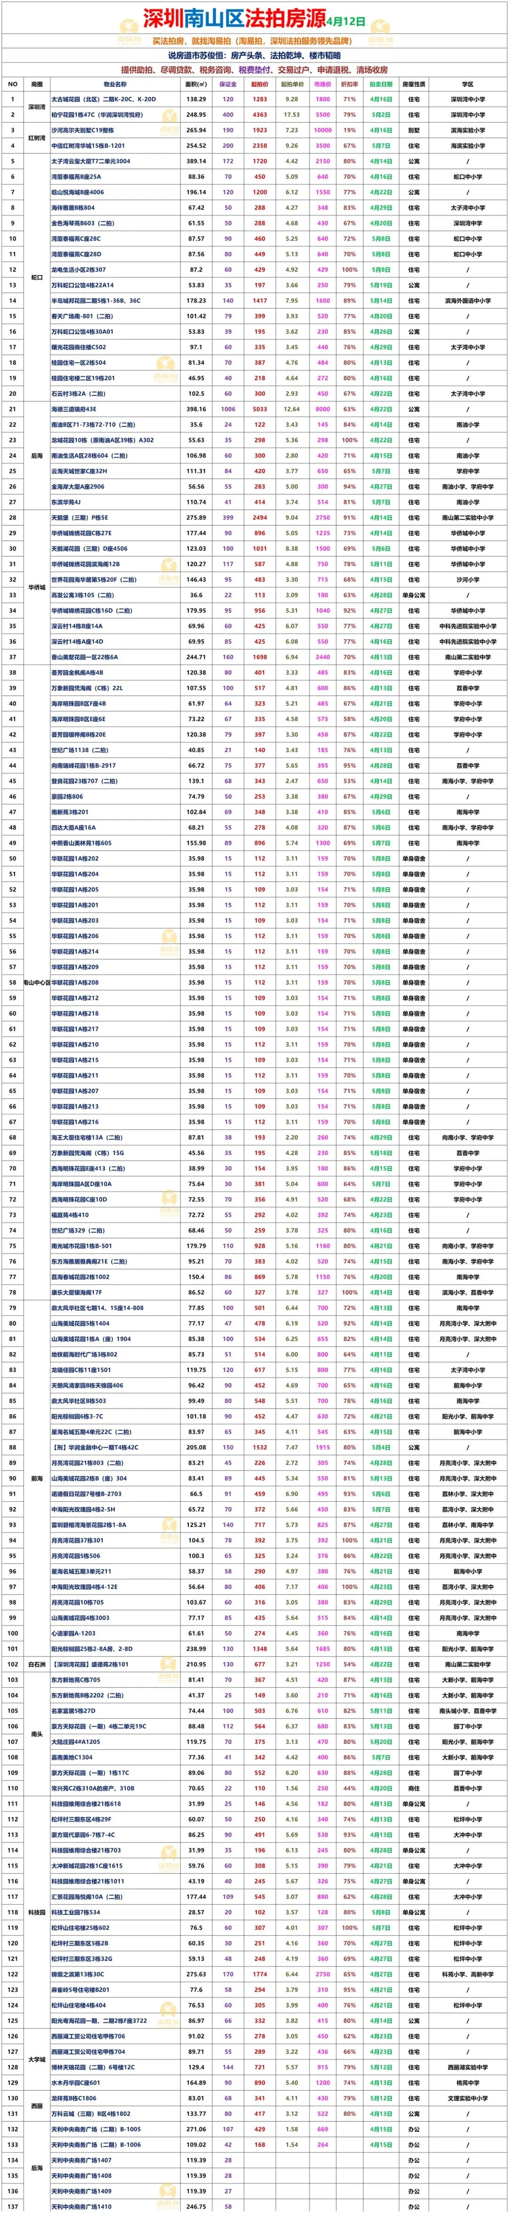
Task: Click property 东滨华苑4J
Action: tap(67, 502)
